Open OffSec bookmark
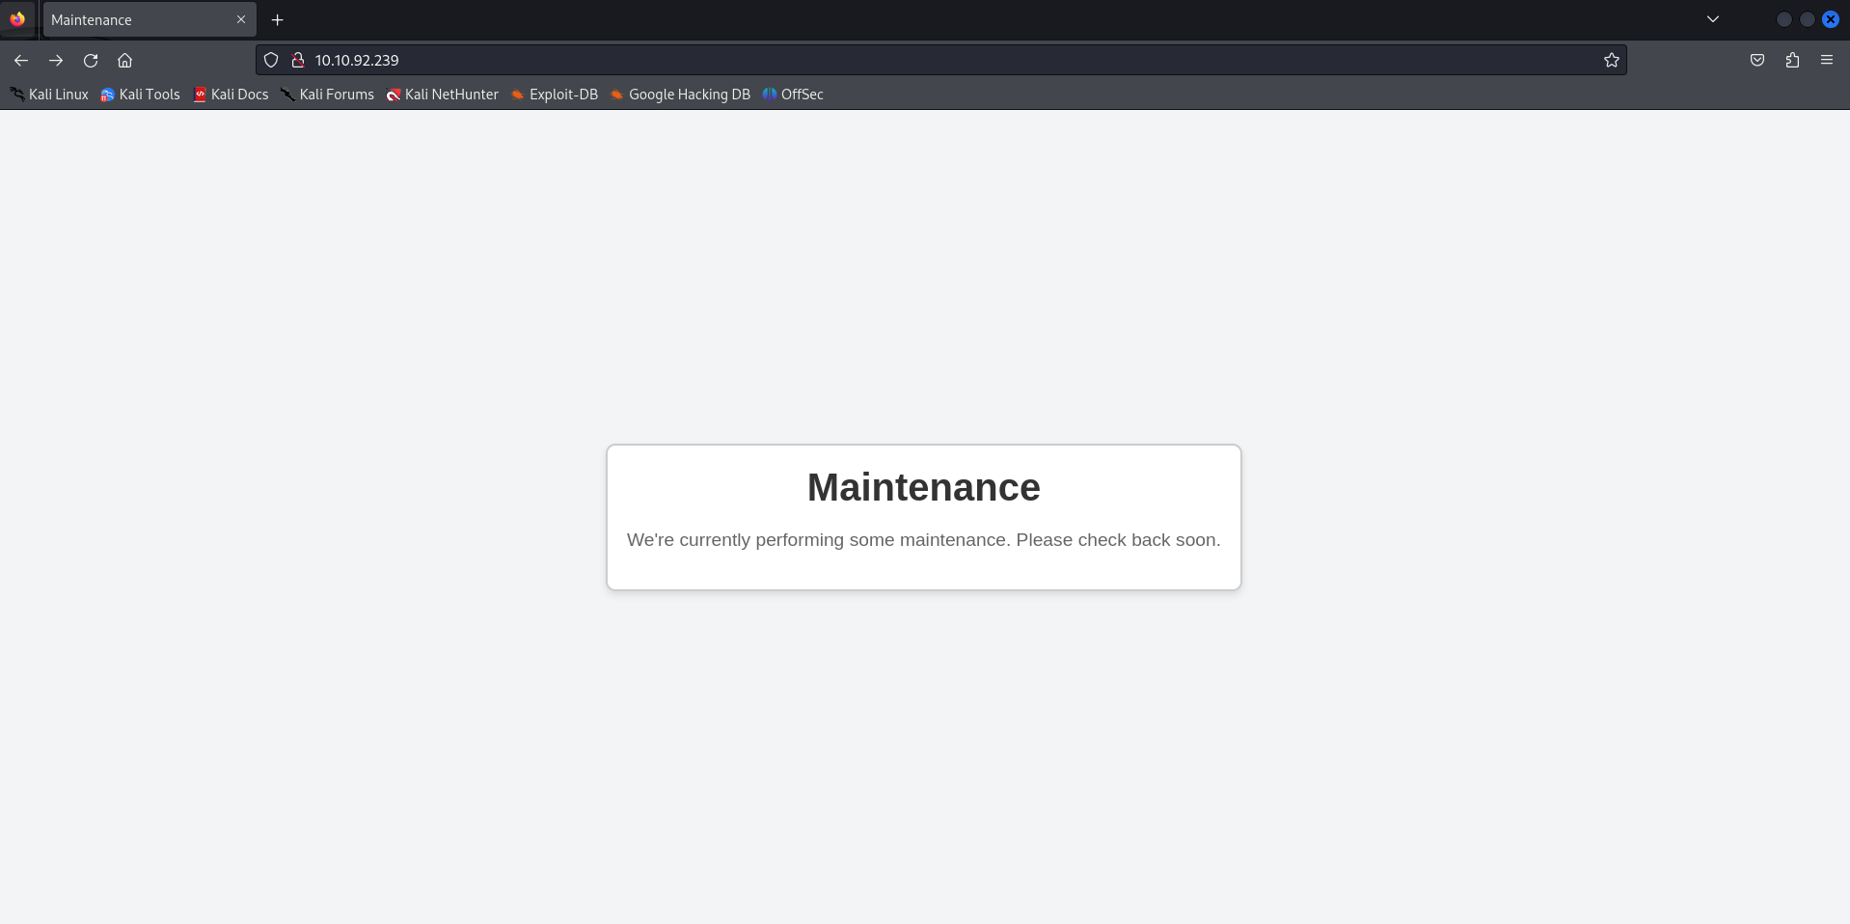Image resolution: width=1850 pixels, height=924 pixels. [x=793, y=95]
